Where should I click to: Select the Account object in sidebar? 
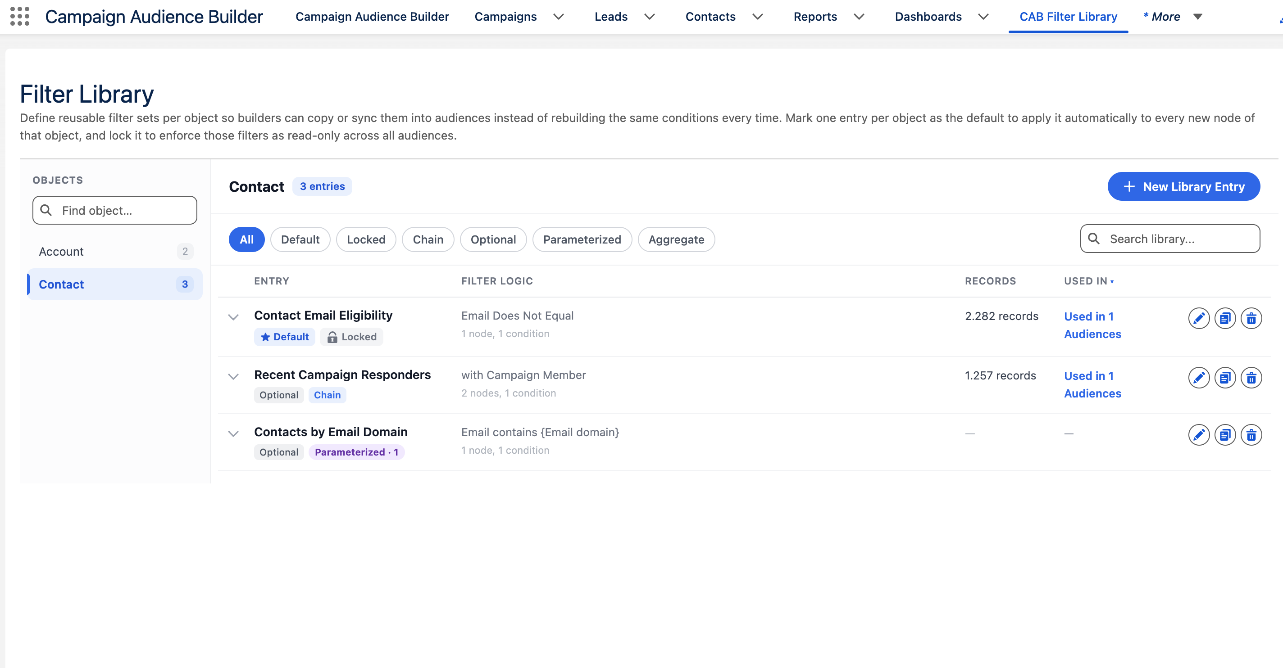(115, 251)
